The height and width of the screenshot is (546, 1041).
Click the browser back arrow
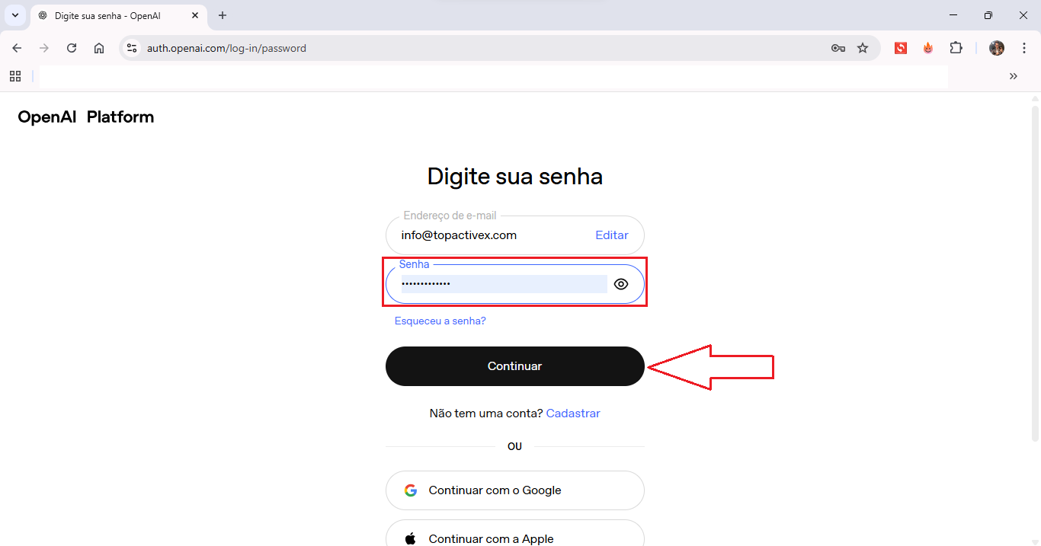coord(17,48)
